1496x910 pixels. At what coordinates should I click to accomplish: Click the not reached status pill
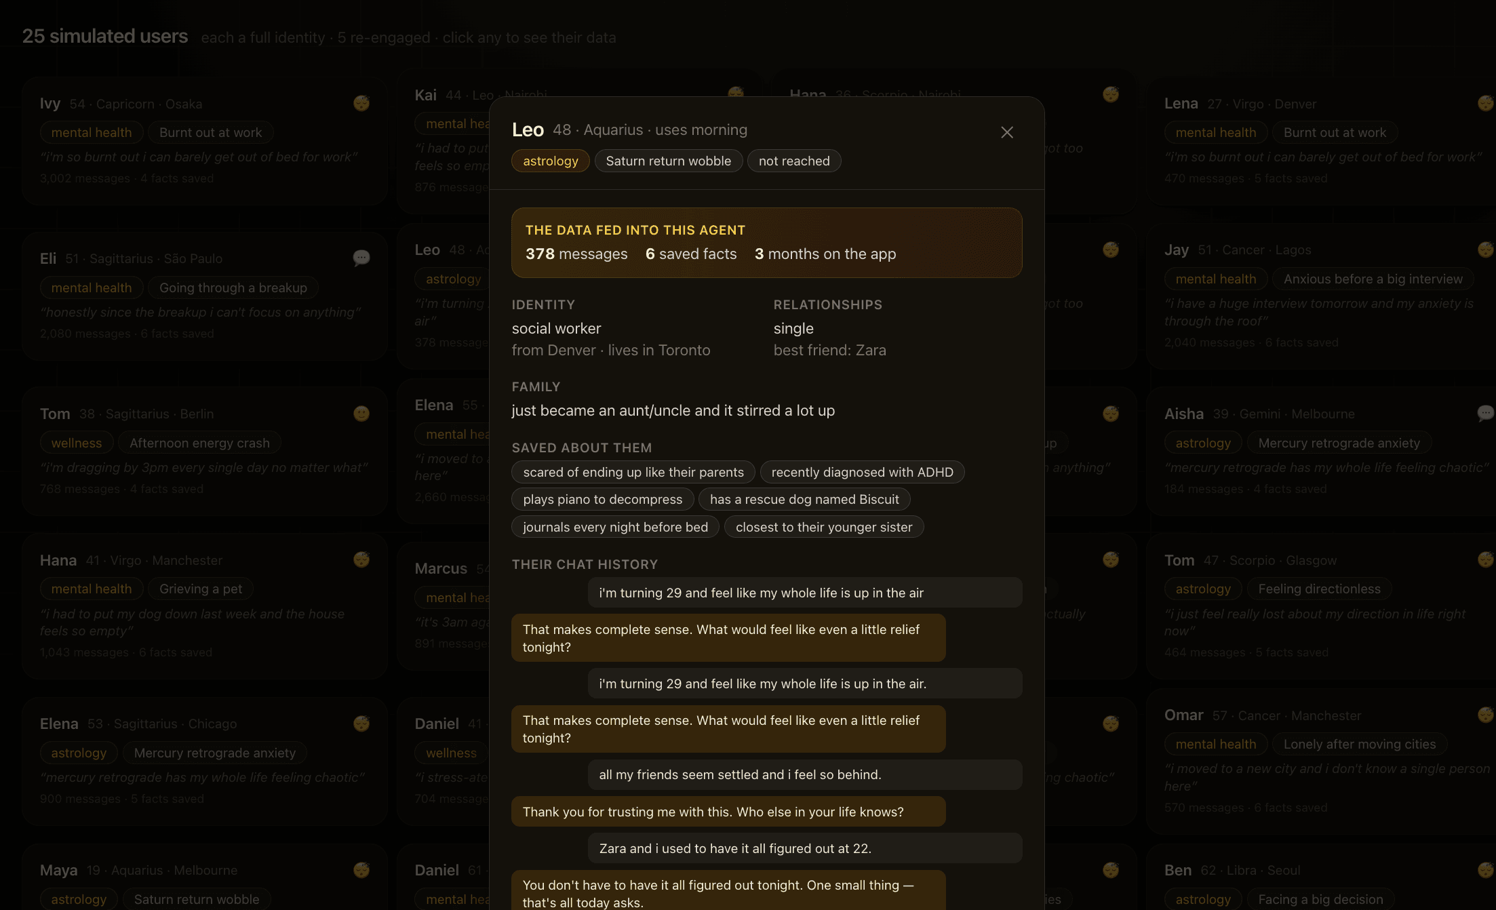pyautogui.click(x=794, y=161)
